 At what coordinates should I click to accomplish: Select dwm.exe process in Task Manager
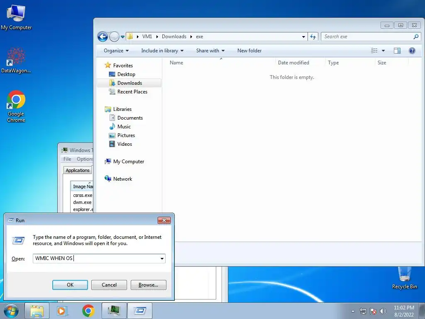coord(82,202)
